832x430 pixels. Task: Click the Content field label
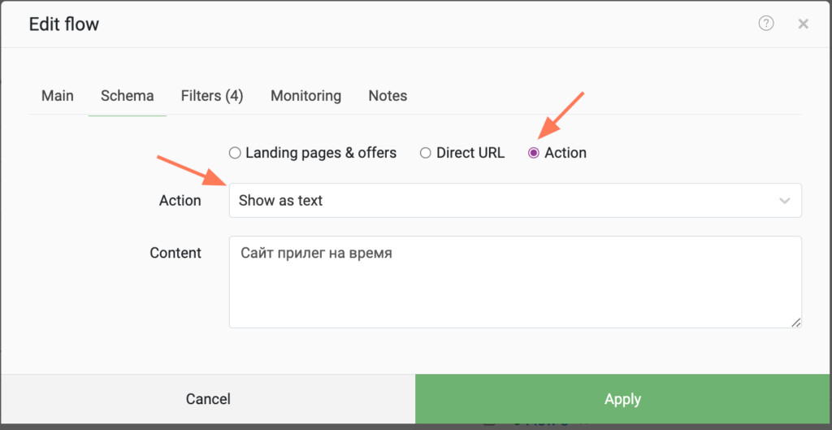pyautogui.click(x=175, y=253)
